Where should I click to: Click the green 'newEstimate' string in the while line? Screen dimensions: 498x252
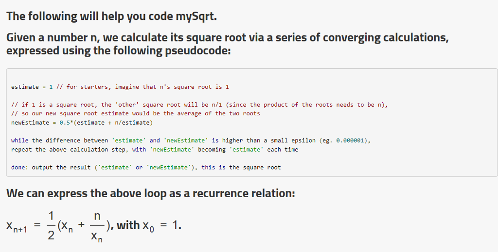[186, 140]
